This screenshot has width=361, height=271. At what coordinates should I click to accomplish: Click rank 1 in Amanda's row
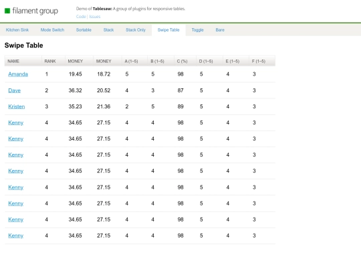pos(47,74)
